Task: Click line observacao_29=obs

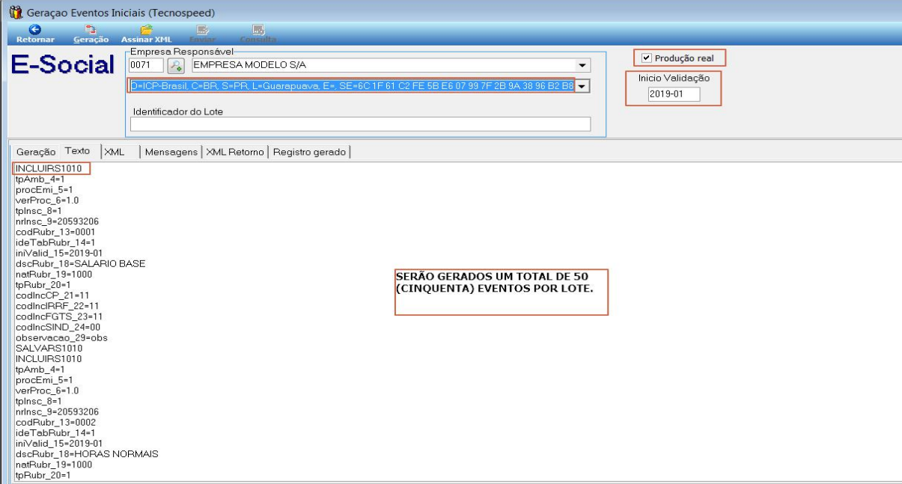Action: [x=61, y=337]
